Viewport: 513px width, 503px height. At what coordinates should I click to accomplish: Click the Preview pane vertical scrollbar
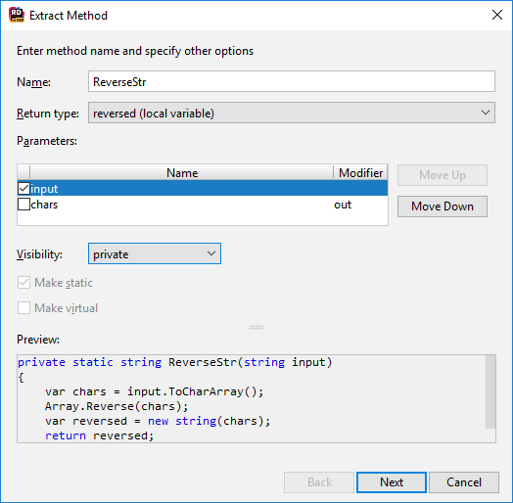coord(490,391)
